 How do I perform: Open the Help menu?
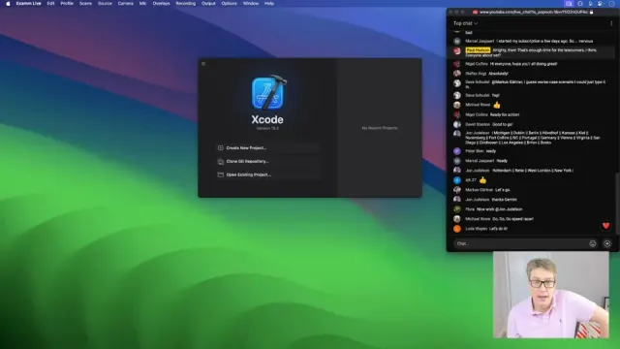pyautogui.click(x=269, y=4)
